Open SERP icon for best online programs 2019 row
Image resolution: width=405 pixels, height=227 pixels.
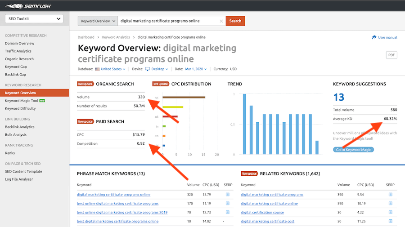228,212
